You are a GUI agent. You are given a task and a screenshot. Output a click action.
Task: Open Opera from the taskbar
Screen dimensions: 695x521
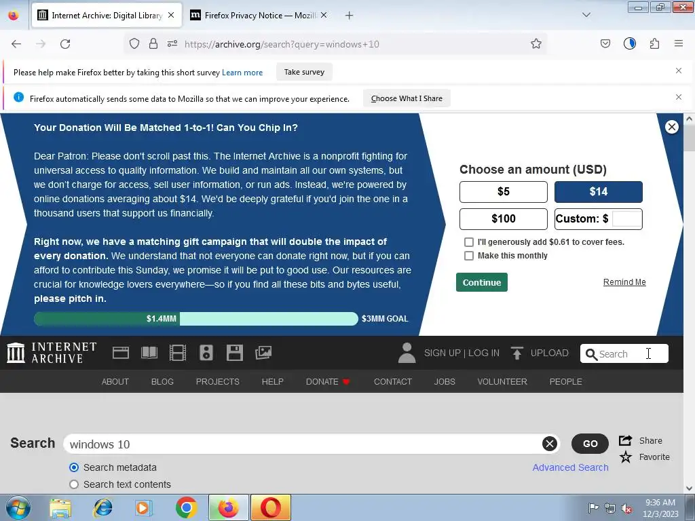click(271, 507)
